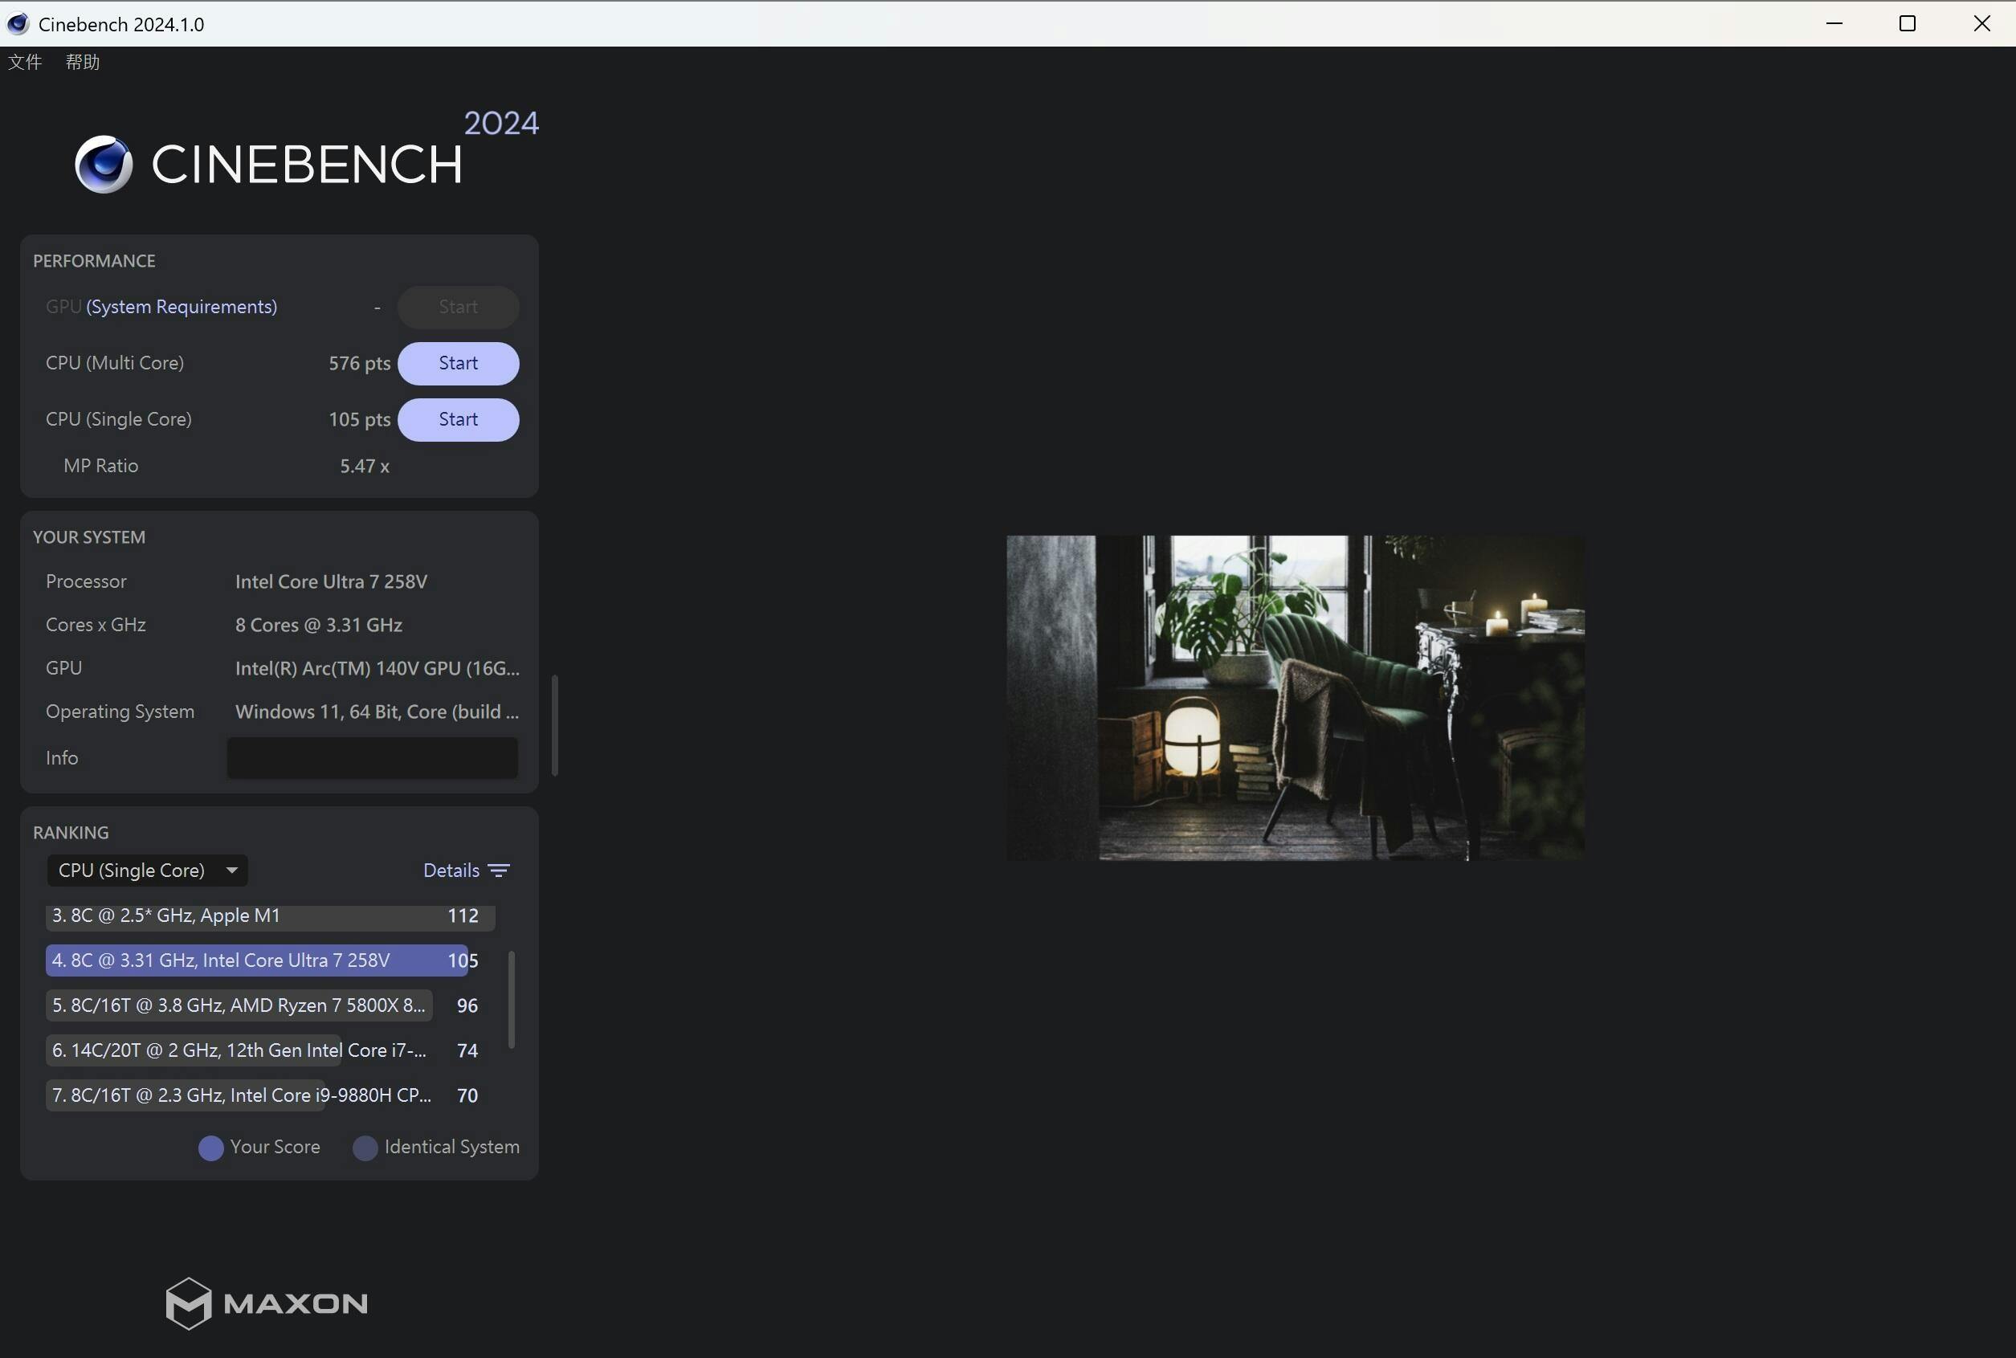Open the 帮助 menu

(82, 62)
